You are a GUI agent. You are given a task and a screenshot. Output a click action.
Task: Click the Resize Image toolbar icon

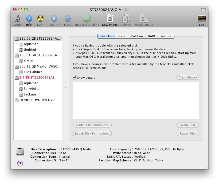144,18
